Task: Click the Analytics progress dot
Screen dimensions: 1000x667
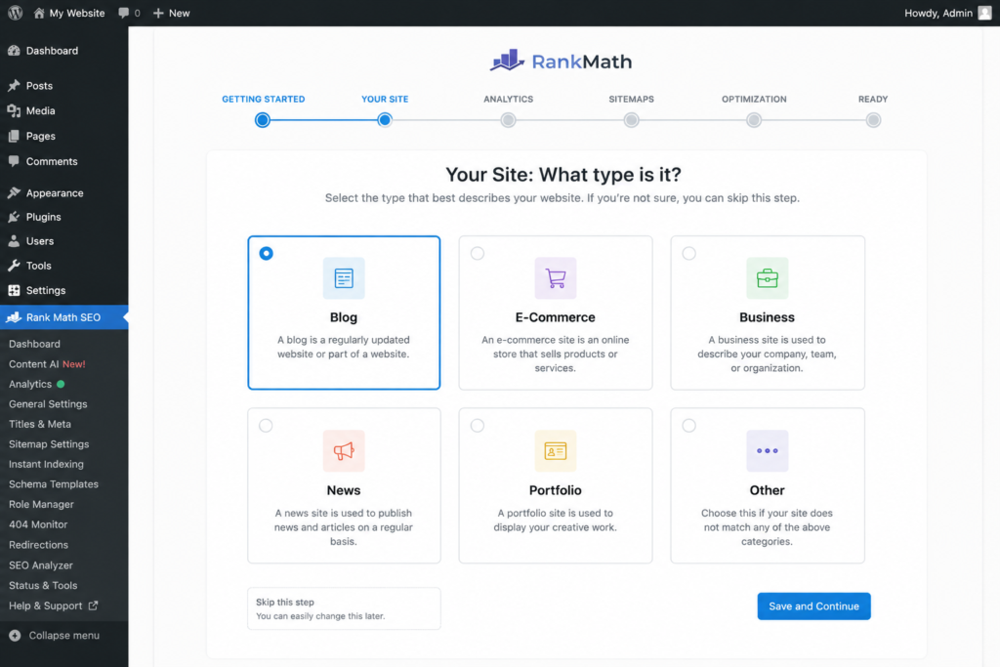Action: click(x=508, y=120)
